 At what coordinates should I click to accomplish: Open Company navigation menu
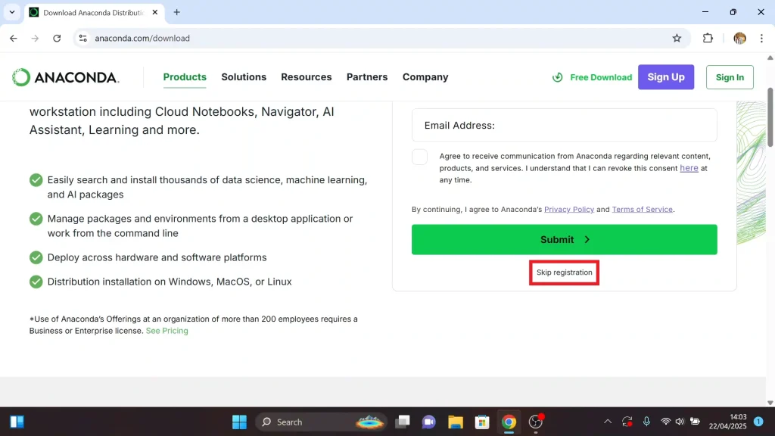(425, 77)
